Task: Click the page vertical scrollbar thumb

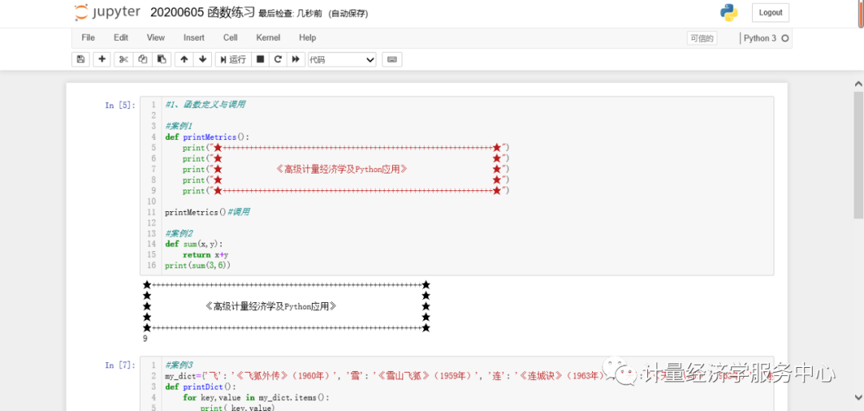Action: (x=858, y=154)
